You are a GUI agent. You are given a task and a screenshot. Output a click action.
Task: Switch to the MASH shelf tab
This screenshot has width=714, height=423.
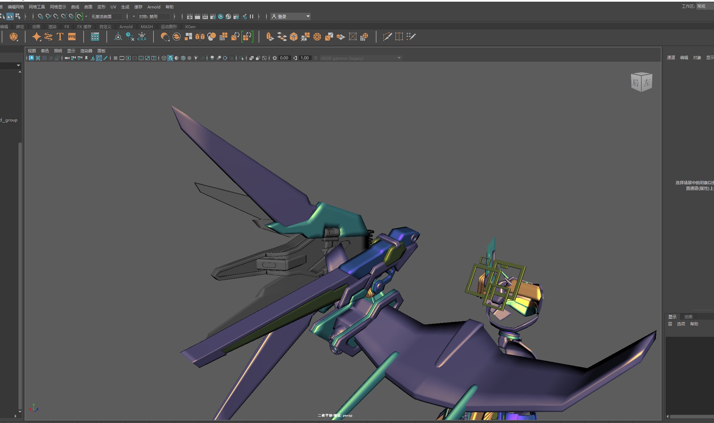pos(147,27)
